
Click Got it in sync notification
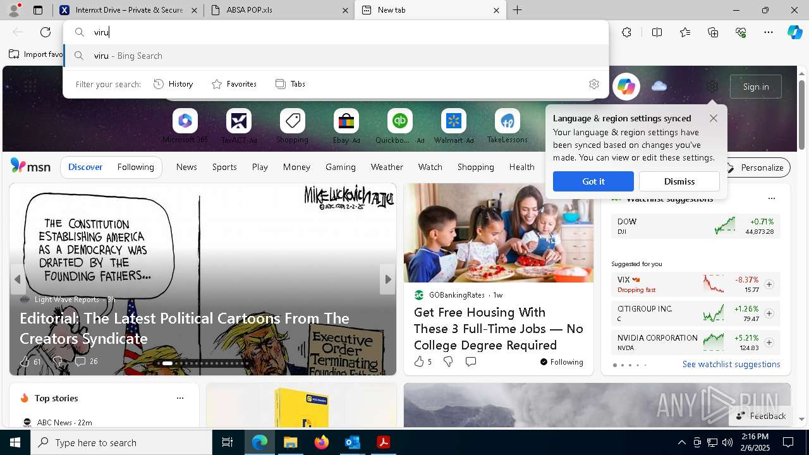pyautogui.click(x=593, y=181)
